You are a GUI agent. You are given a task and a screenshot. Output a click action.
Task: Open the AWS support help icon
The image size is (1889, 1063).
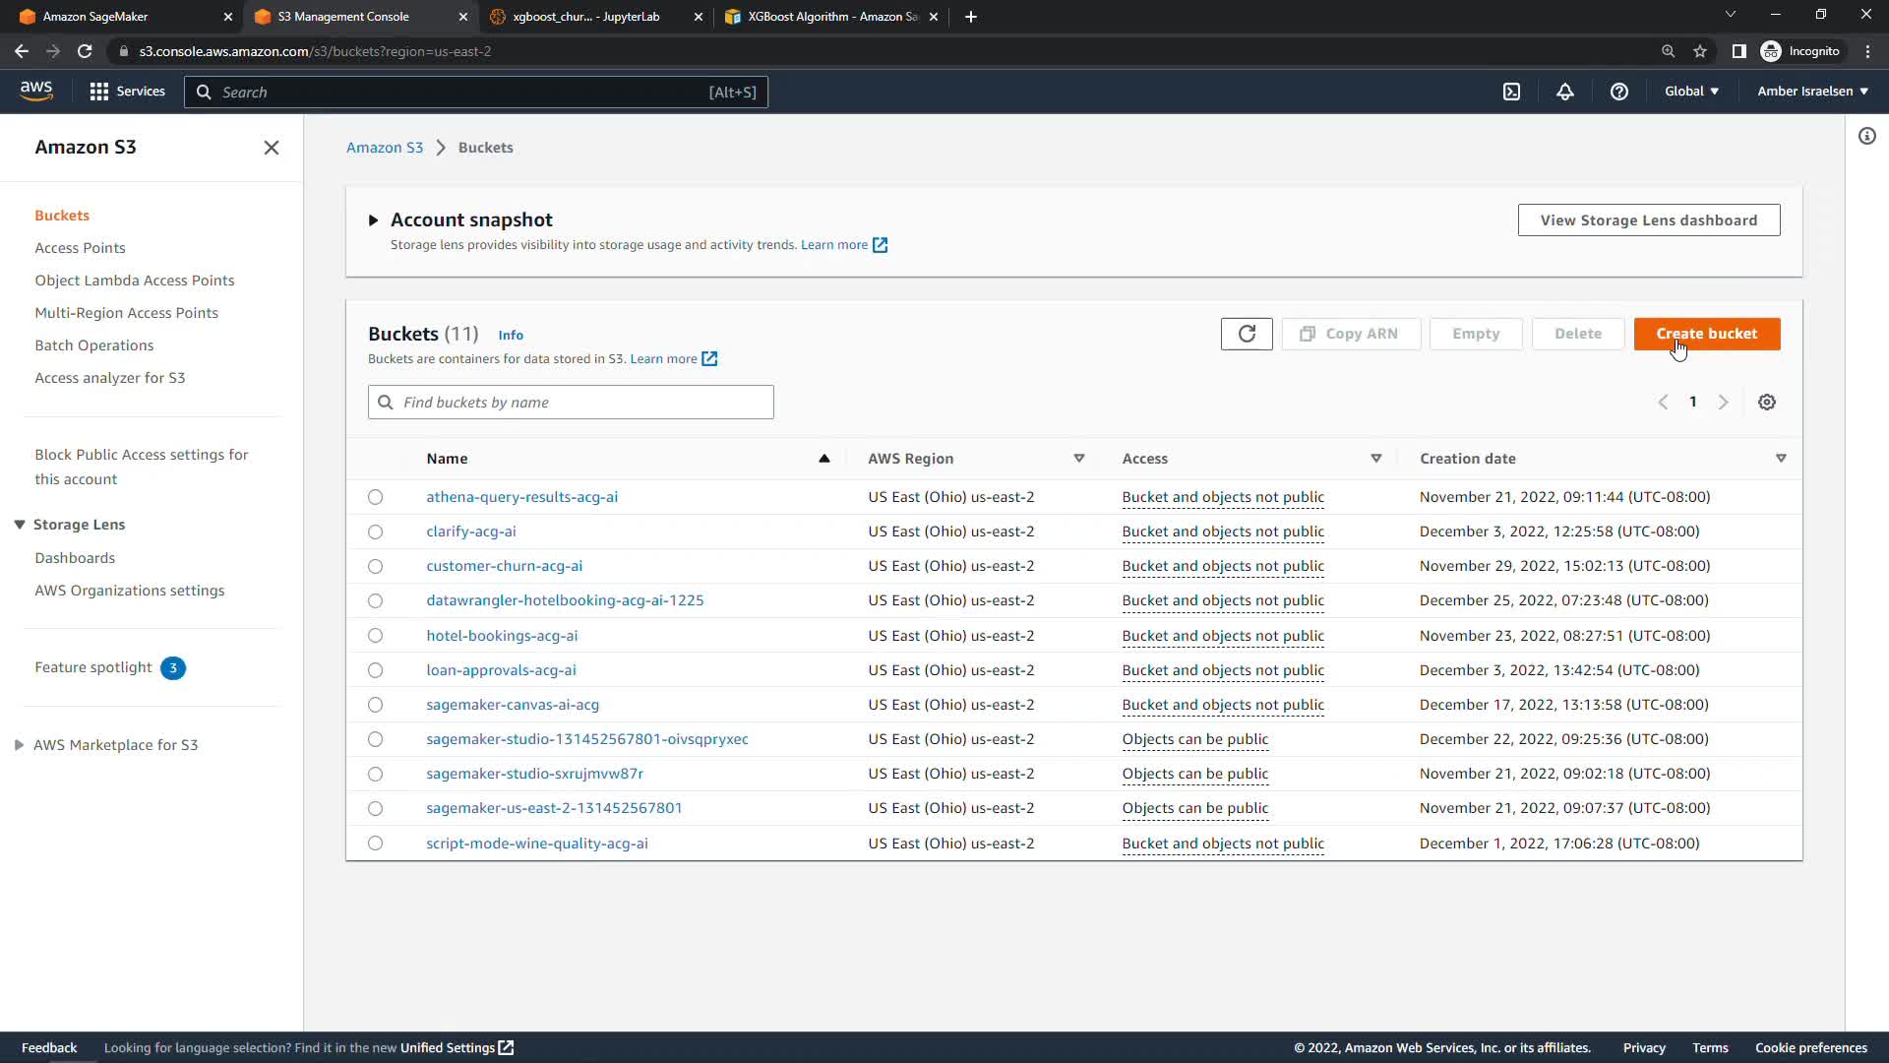tap(1618, 92)
